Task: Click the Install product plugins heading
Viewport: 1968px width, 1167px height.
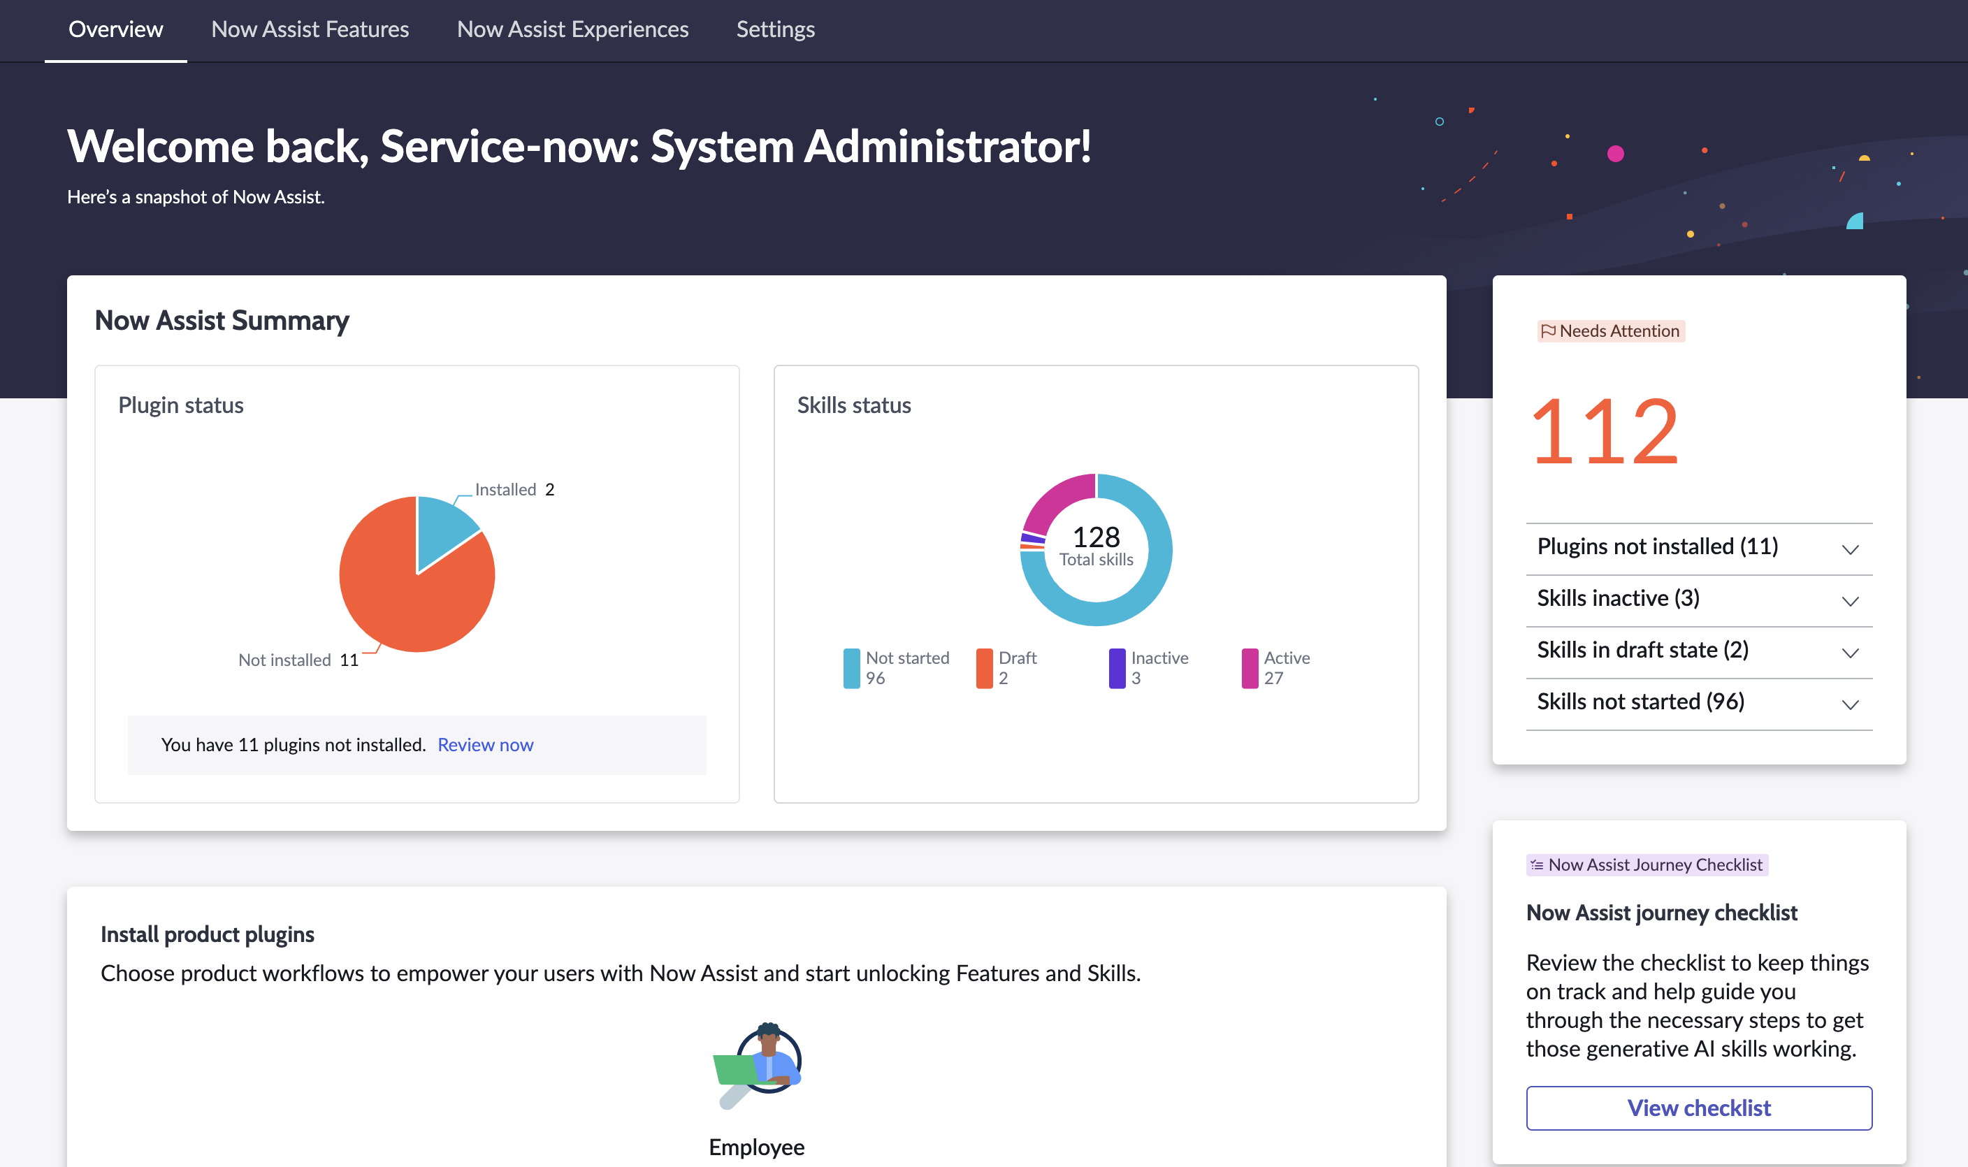Action: [208, 934]
